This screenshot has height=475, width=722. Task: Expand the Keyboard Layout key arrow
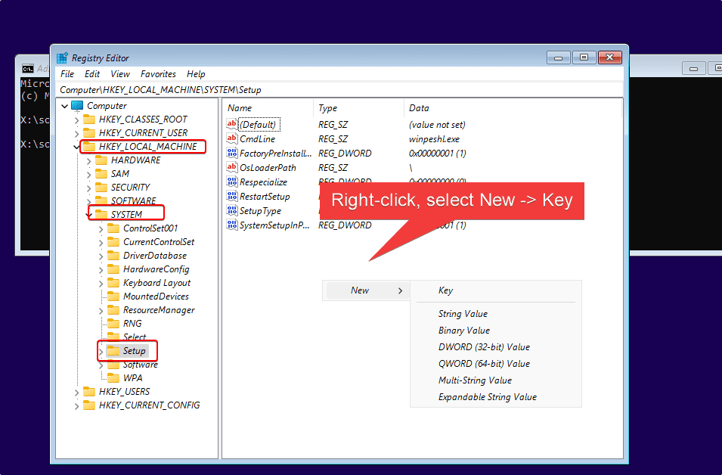pyautogui.click(x=101, y=284)
